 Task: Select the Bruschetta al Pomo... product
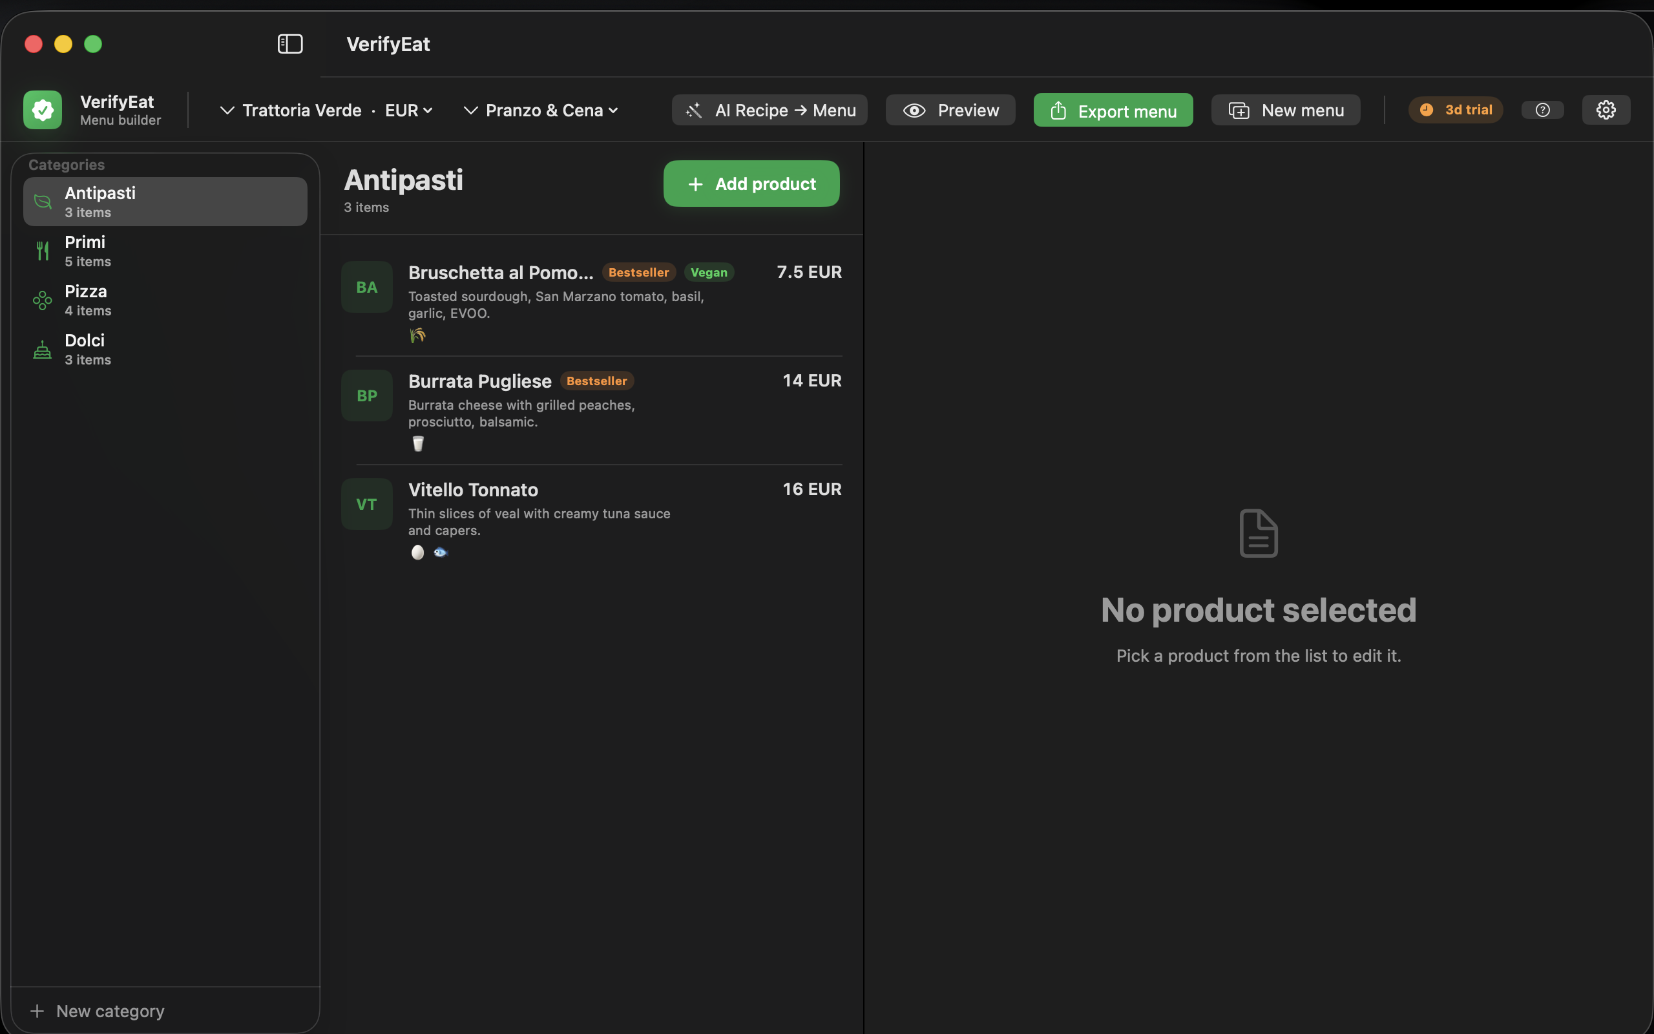pyautogui.click(x=592, y=302)
